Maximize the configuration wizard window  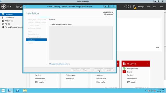[x=109, y=6]
